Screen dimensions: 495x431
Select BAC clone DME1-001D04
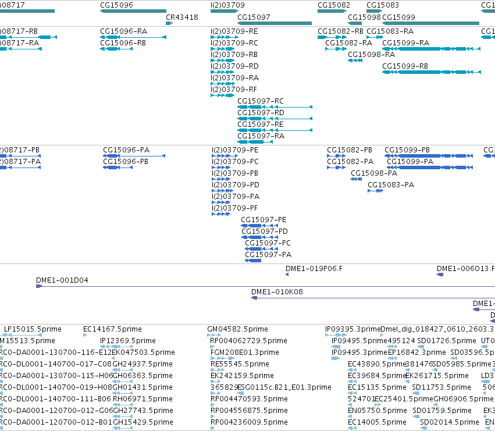click(x=62, y=280)
